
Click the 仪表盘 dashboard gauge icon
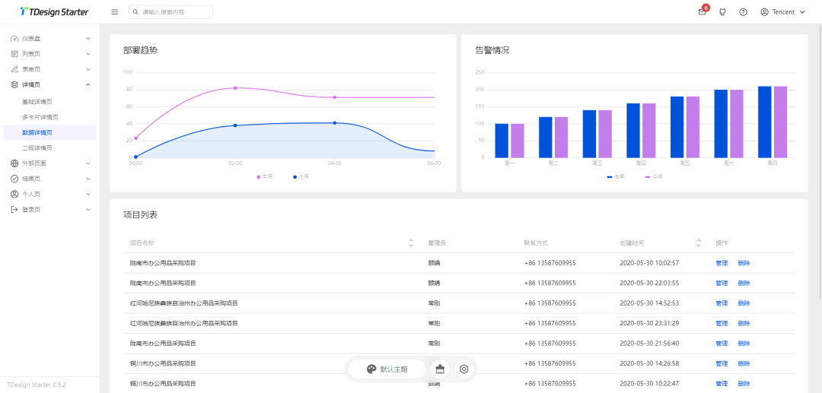(14, 39)
